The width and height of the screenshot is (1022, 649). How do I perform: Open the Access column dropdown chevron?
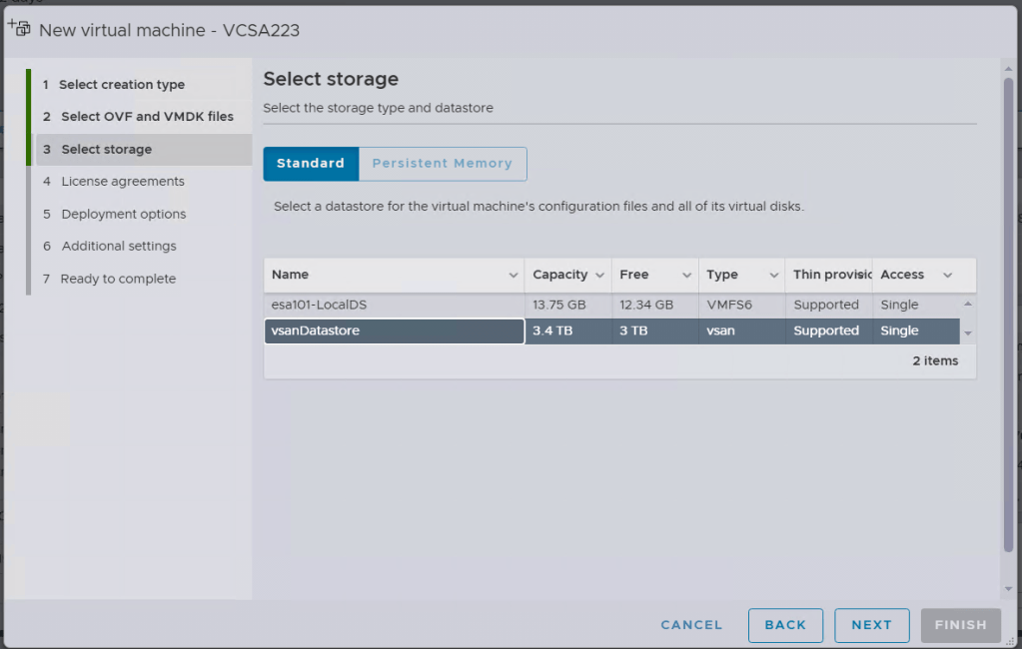pos(947,276)
